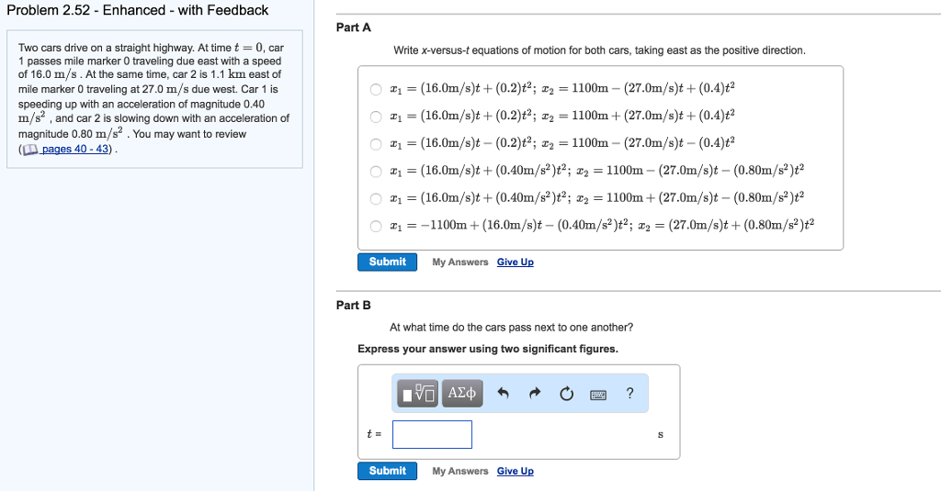The width and height of the screenshot is (941, 491).
Task: Click Give Up link for Part A
Action: click(515, 262)
